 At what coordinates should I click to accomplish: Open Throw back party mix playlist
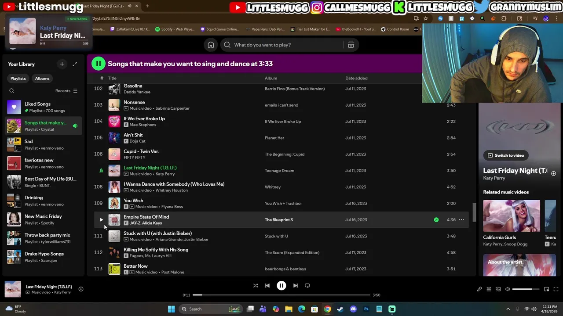(x=44, y=238)
